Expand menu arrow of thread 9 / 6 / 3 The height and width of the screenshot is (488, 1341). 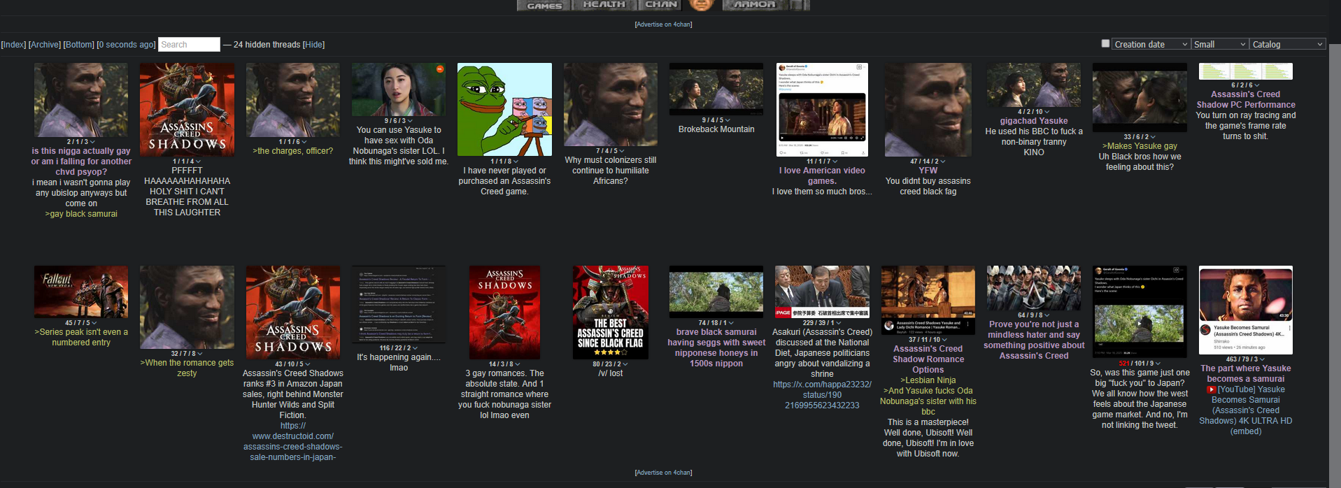[x=410, y=121]
